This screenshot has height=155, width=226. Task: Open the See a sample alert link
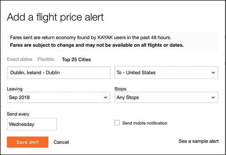click(199, 141)
